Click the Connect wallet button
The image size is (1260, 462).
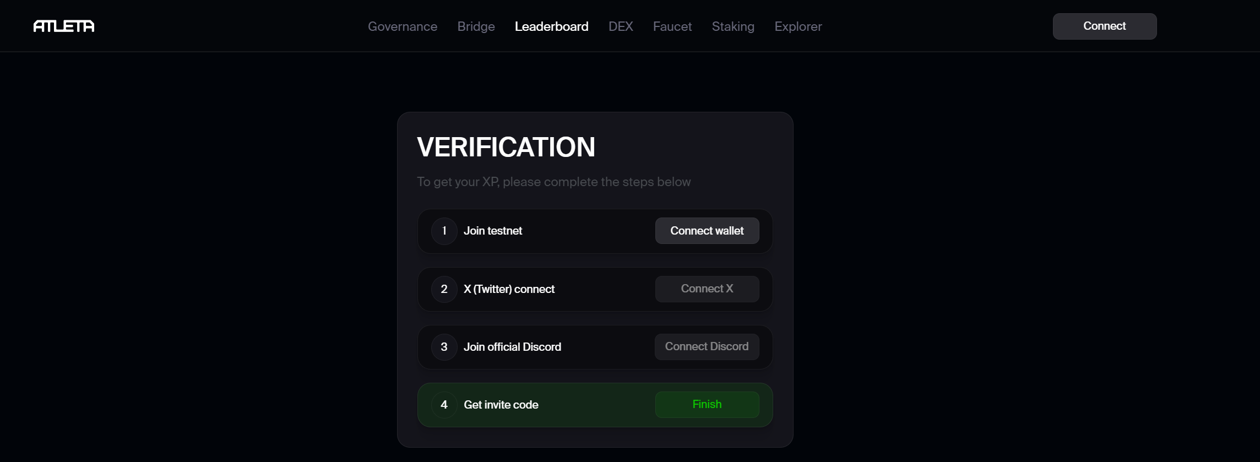707,231
